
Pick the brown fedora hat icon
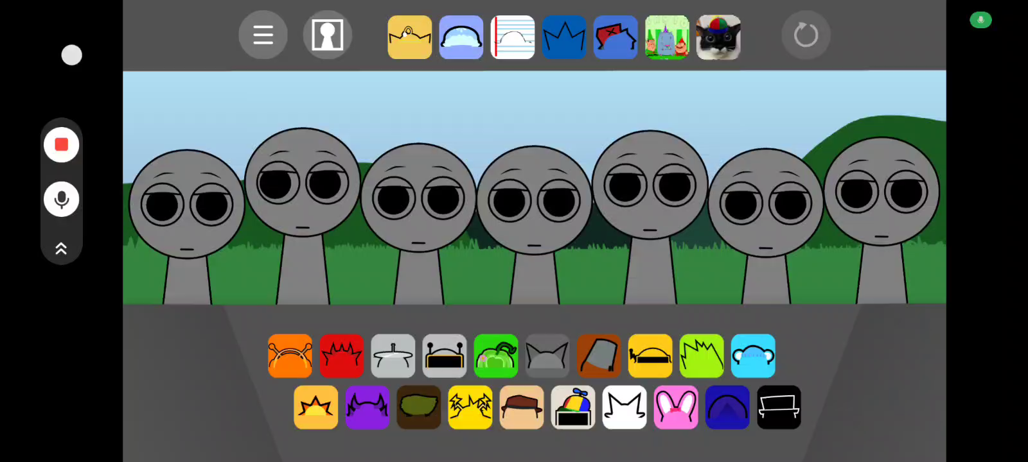point(521,407)
